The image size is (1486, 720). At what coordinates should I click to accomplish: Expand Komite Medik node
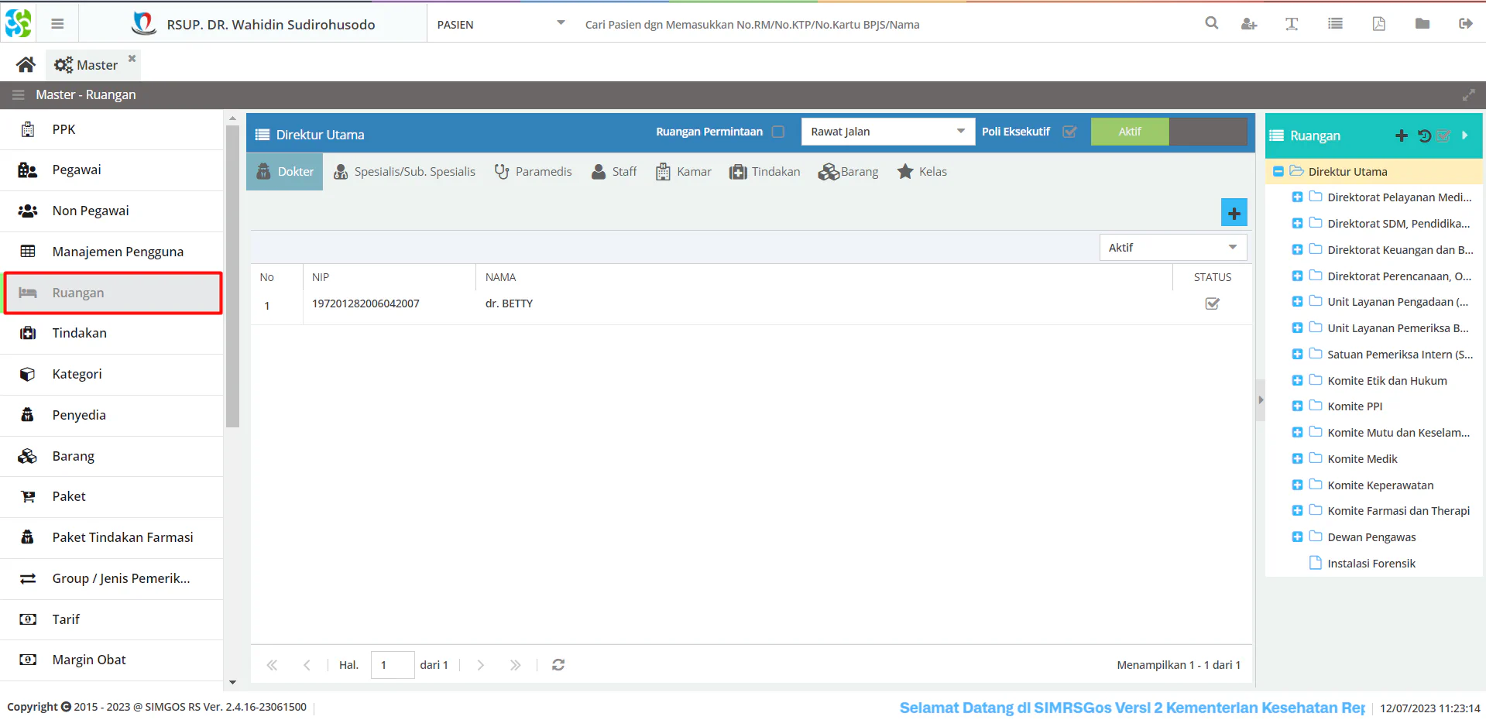click(1297, 459)
